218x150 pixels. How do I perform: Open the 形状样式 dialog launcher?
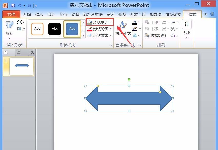(111, 45)
